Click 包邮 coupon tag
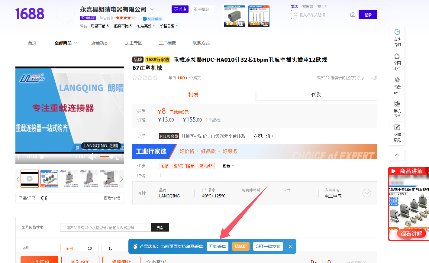The image size is (429, 263). (x=165, y=166)
